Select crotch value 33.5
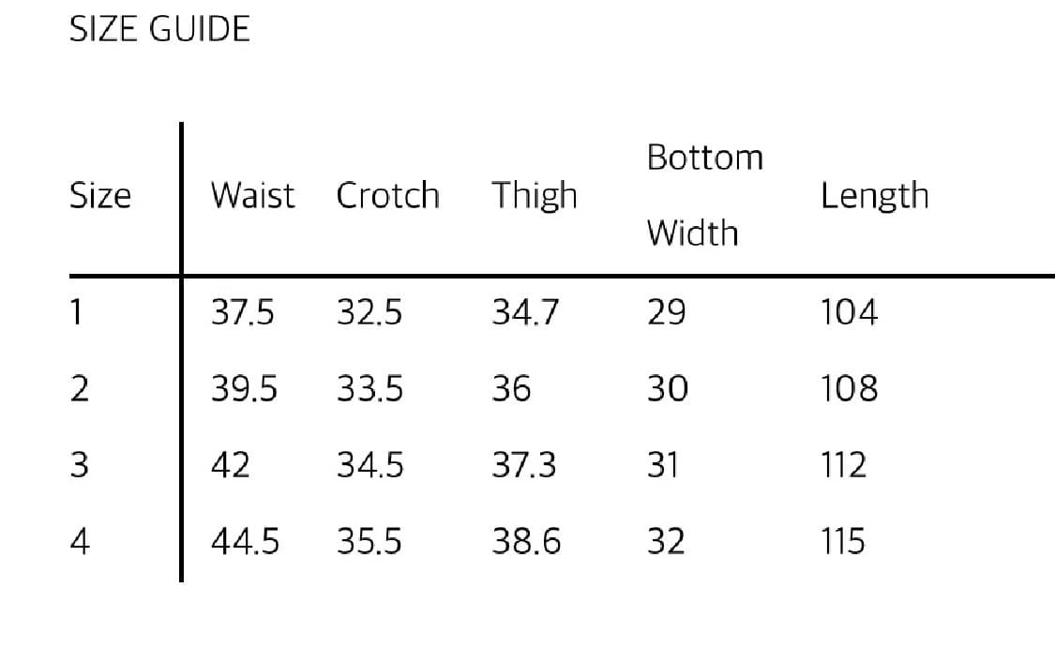This screenshot has width=1055, height=663. pyautogui.click(x=369, y=388)
